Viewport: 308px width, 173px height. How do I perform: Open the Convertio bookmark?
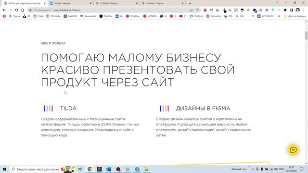214,16
